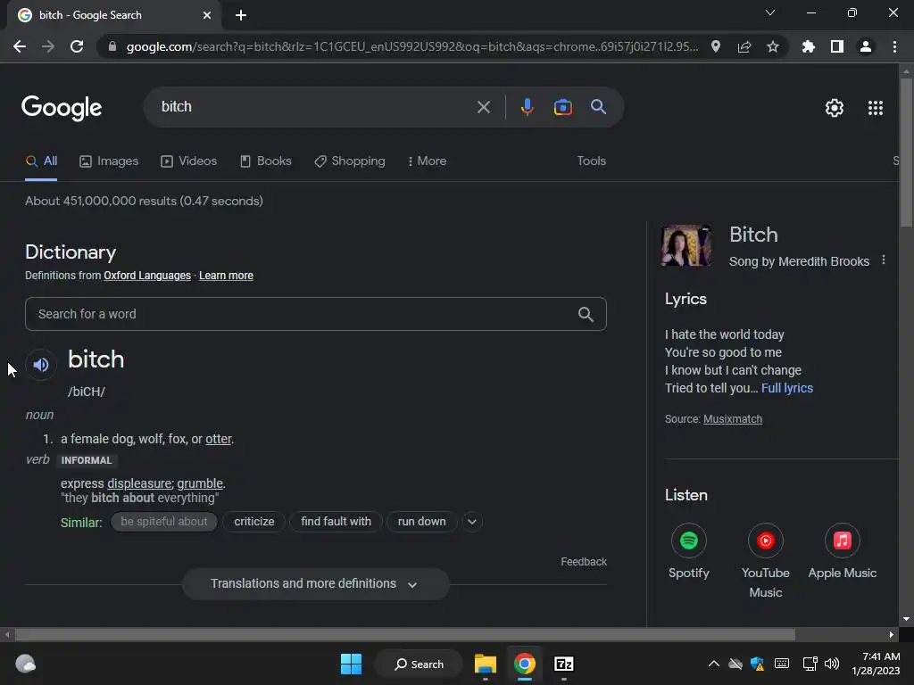Open the volume icon in system tray
This screenshot has width=914, height=685.
(x=832, y=664)
